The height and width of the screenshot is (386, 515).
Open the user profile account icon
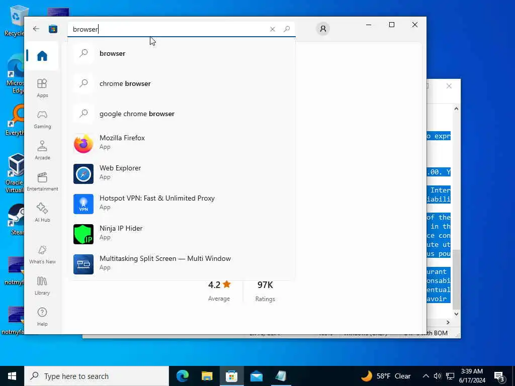323,29
